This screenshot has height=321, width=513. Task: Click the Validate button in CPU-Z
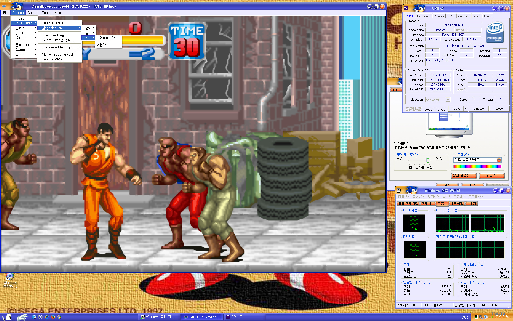point(478,109)
